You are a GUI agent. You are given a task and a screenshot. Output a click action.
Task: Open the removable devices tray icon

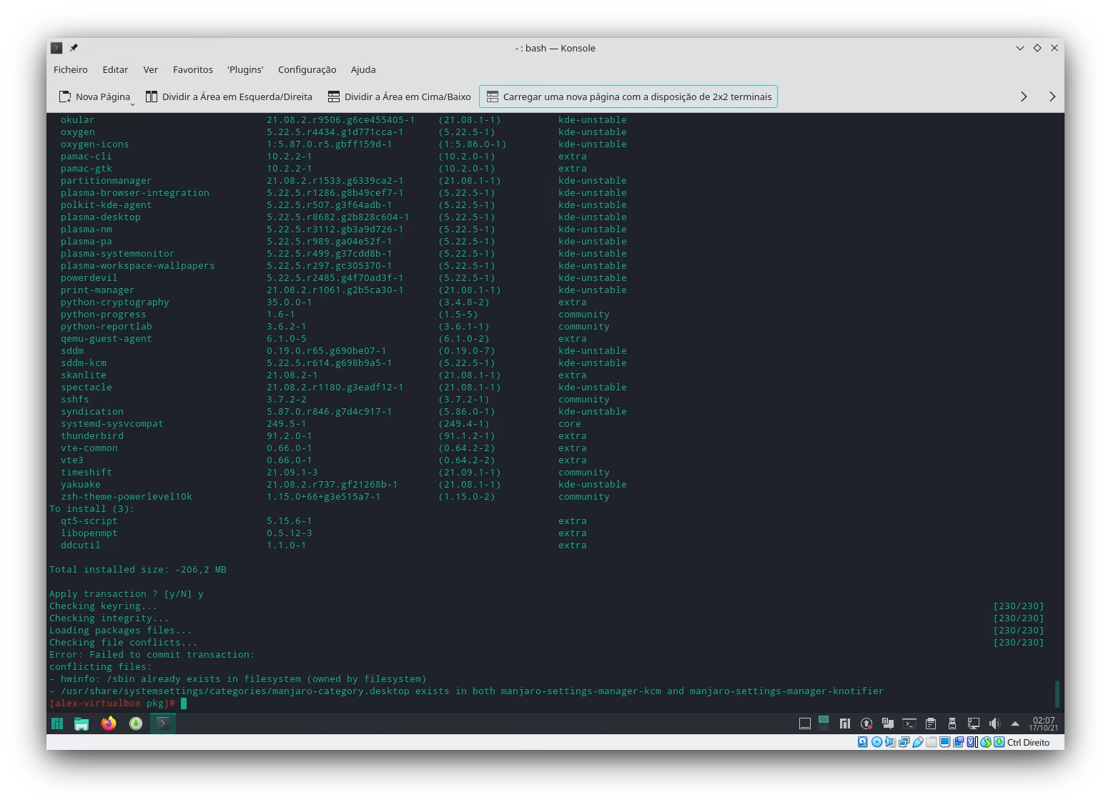coord(952,723)
